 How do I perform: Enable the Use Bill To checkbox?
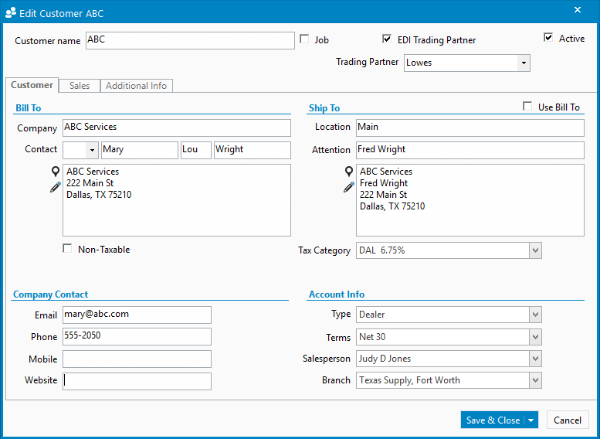527,107
